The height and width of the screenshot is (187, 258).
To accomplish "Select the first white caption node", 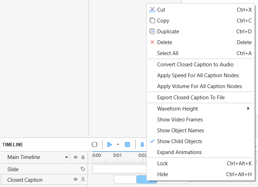I will (125, 179).
